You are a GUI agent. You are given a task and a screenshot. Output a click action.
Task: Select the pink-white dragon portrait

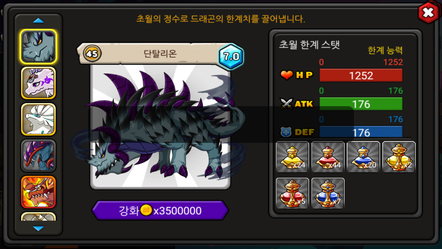click(x=38, y=83)
